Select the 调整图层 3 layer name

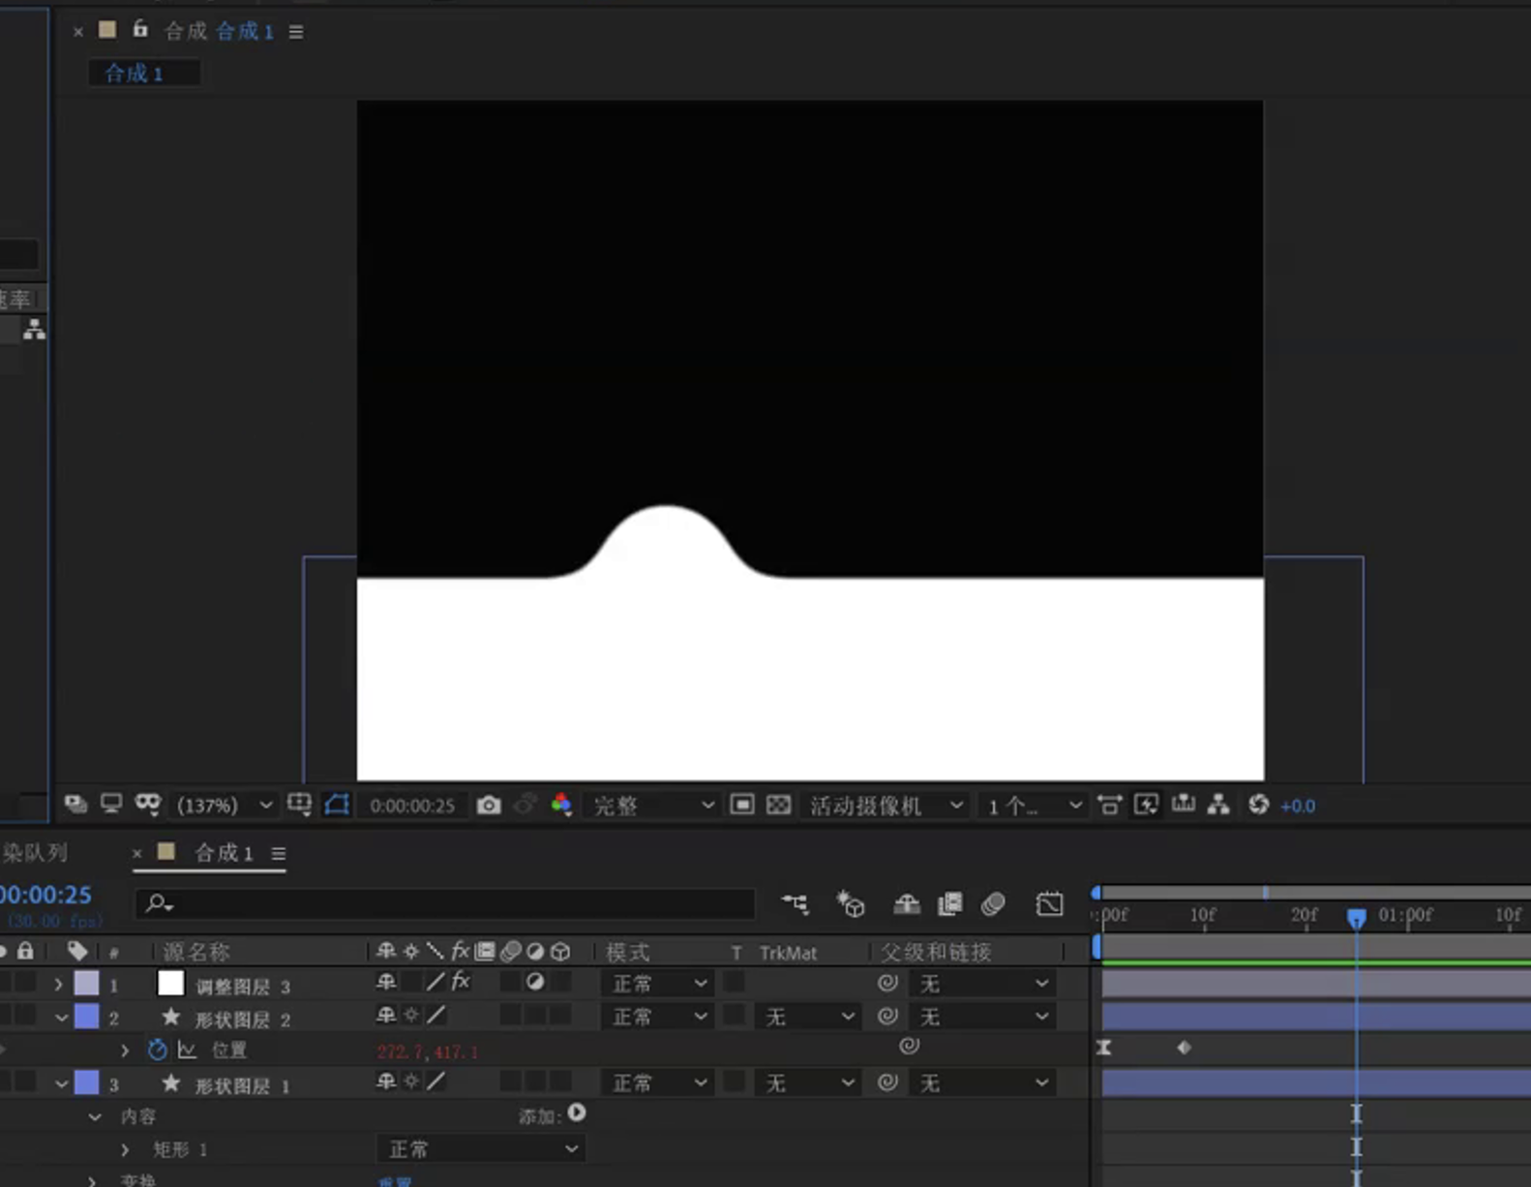click(x=242, y=987)
